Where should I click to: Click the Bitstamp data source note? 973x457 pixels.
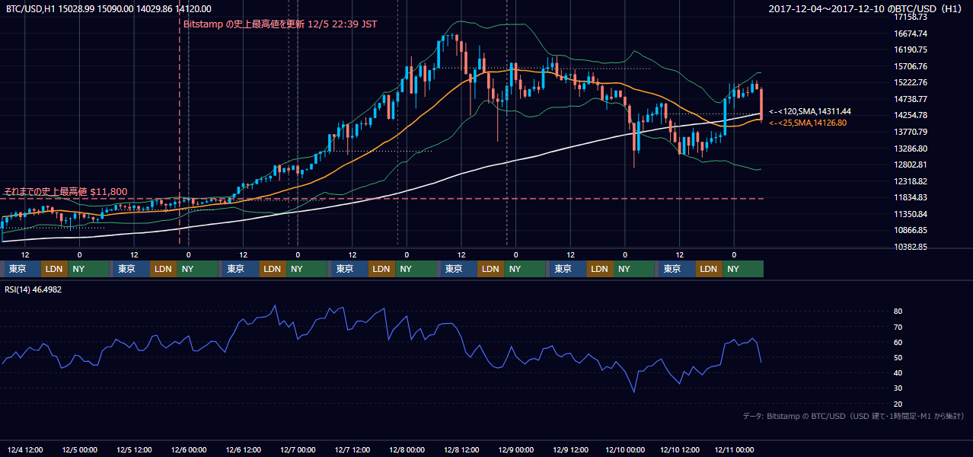point(853,416)
